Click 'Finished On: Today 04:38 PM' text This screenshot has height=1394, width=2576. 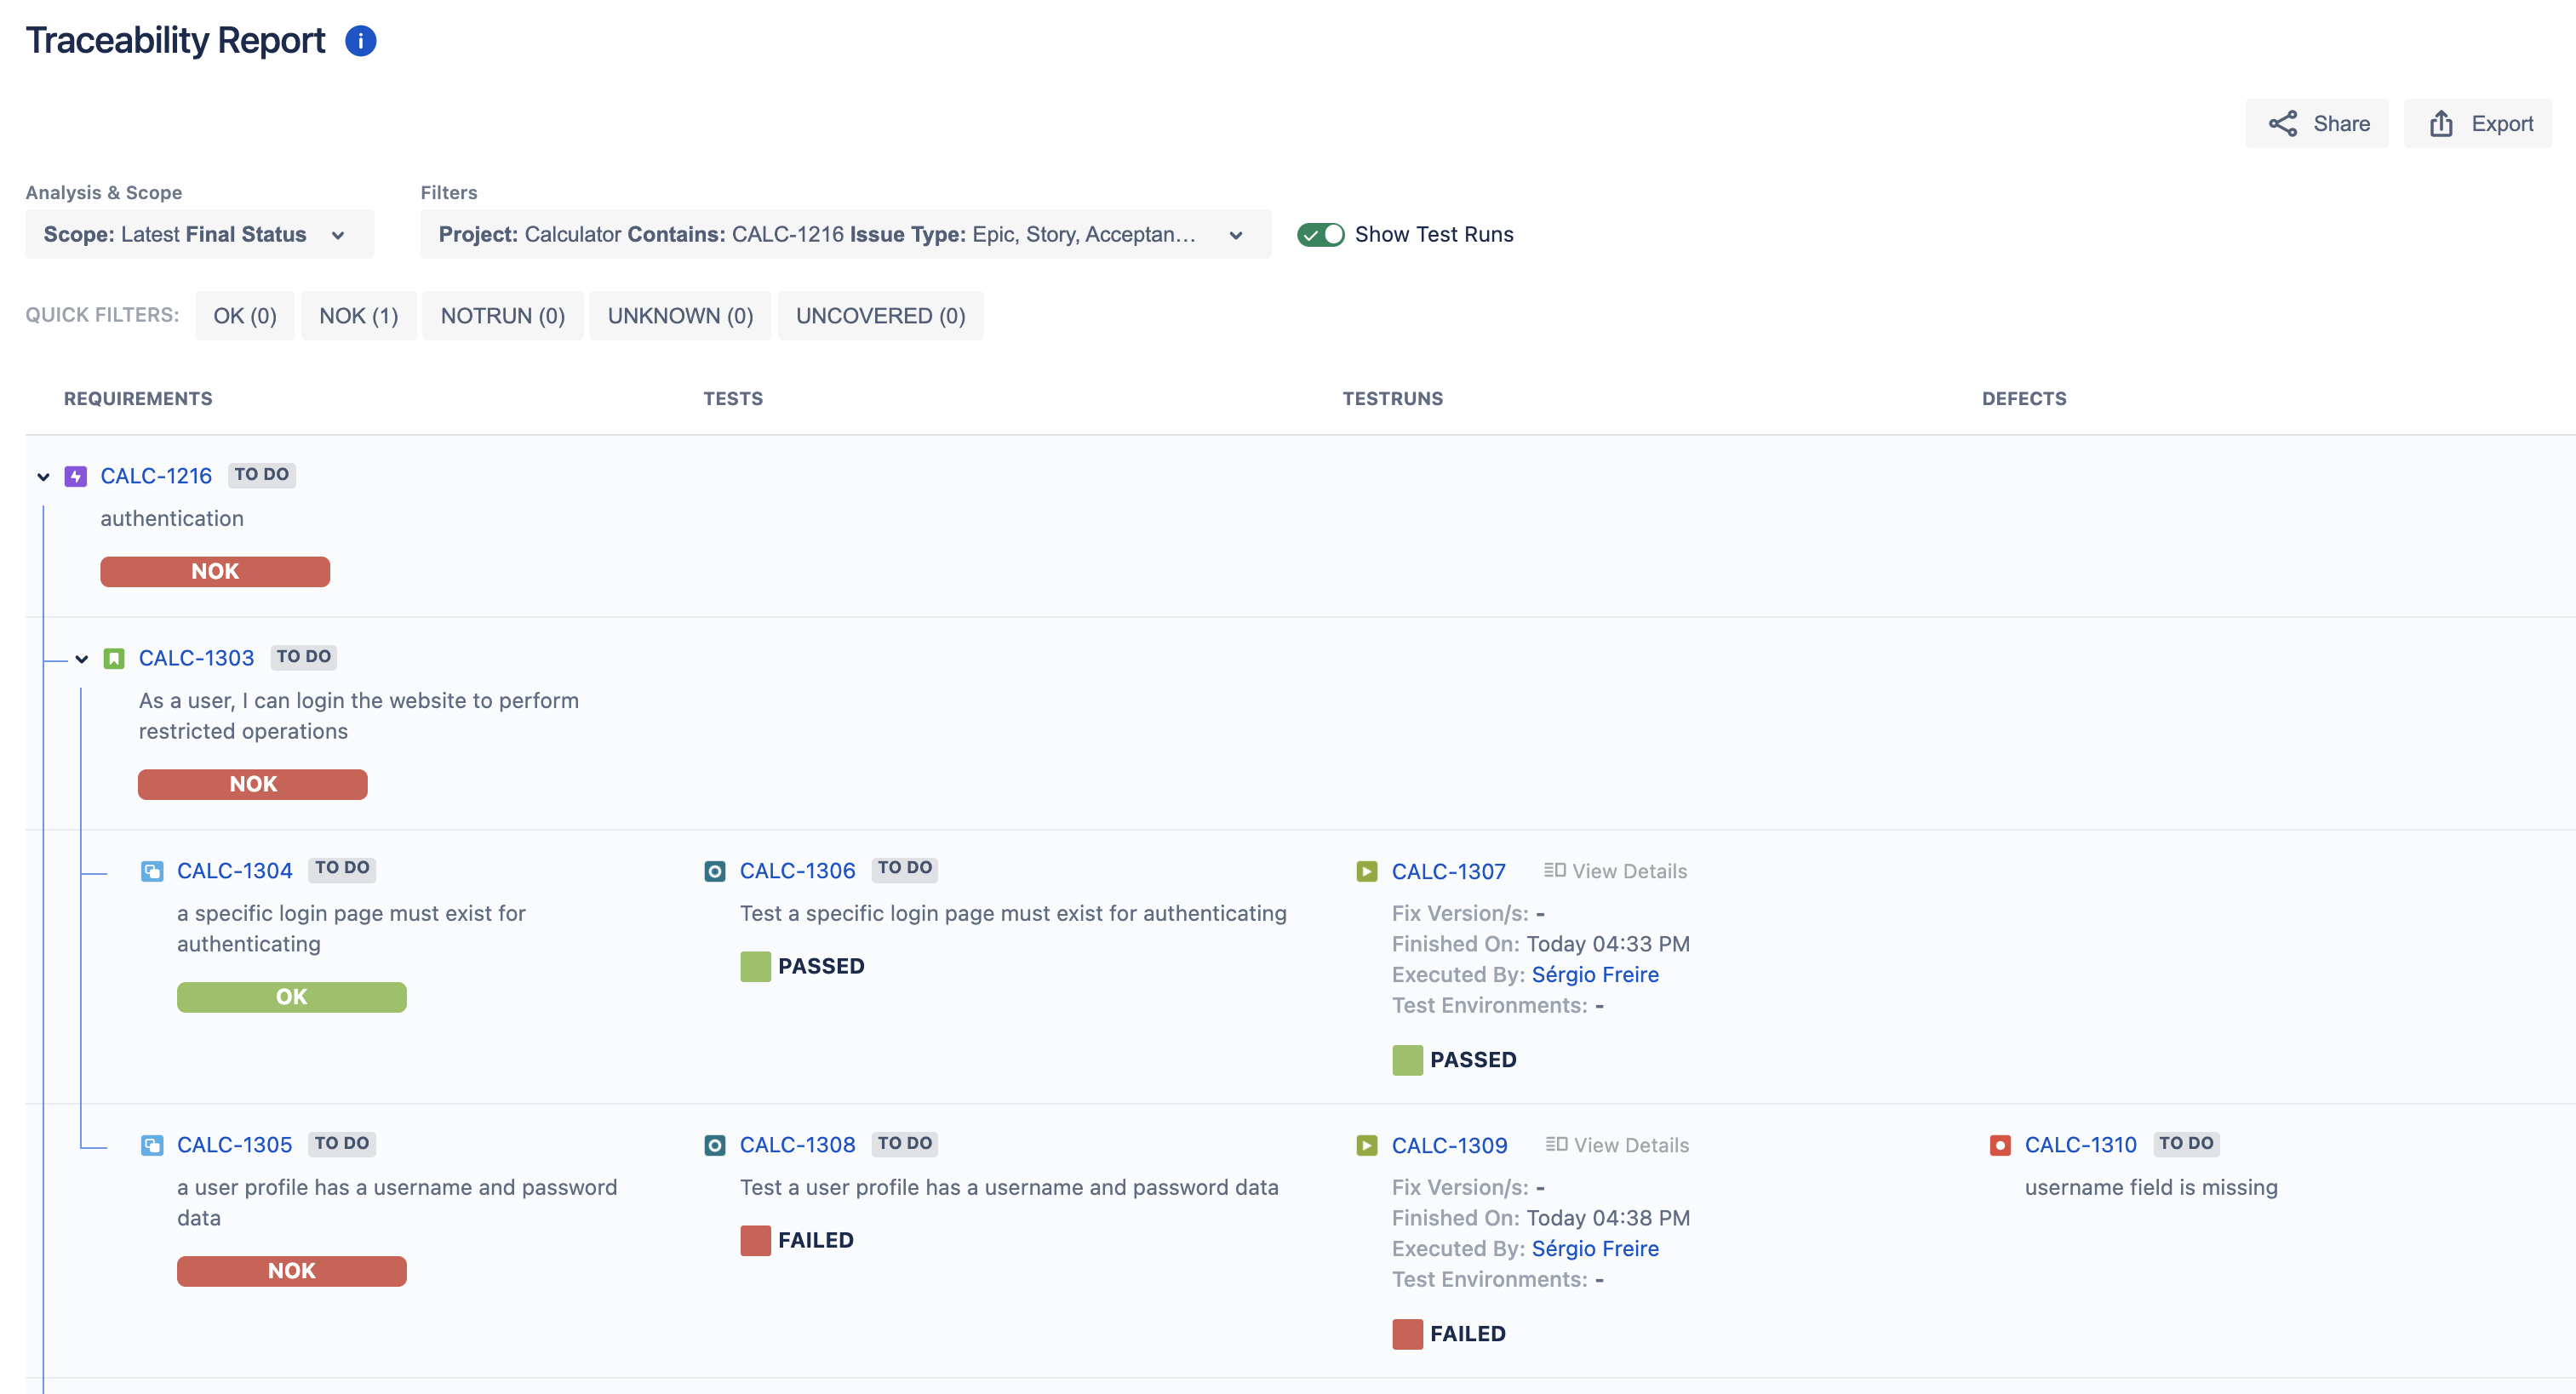pyautogui.click(x=1541, y=1218)
